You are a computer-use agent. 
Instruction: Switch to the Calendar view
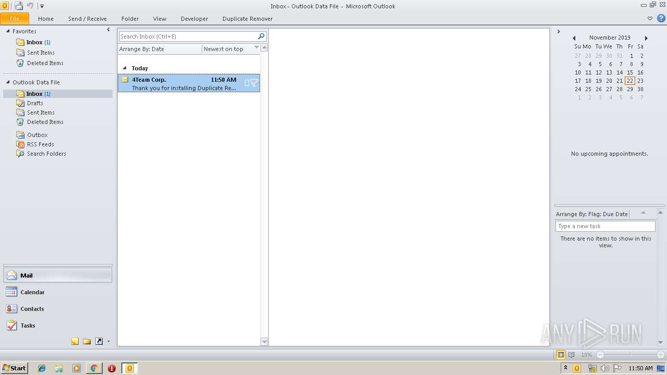(x=58, y=292)
